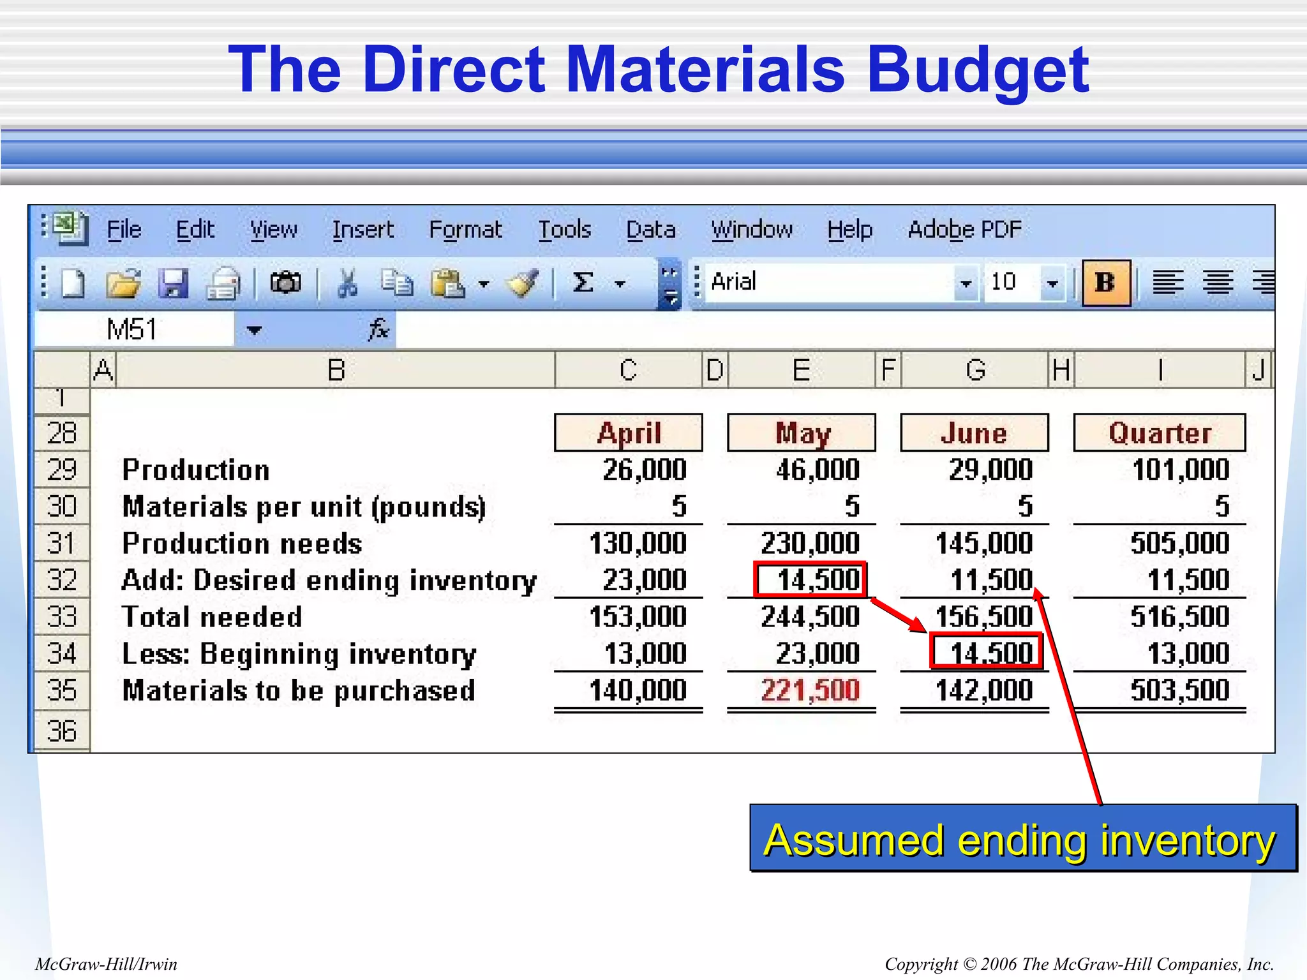
Task: Click the Print icon
Action: (223, 283)
